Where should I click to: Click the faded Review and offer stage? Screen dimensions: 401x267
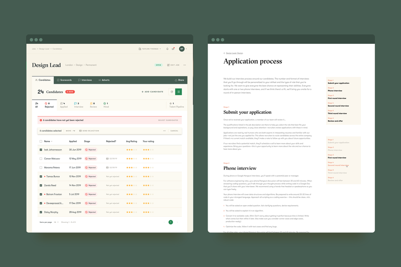(335, 180)
